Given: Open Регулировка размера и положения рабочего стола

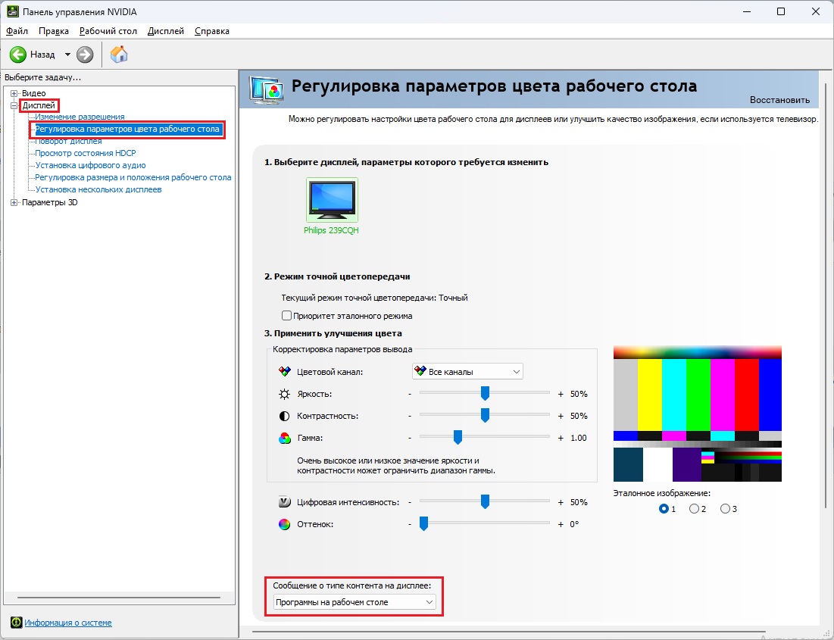Looking at the screenshot, I should (x=133, y=178).
